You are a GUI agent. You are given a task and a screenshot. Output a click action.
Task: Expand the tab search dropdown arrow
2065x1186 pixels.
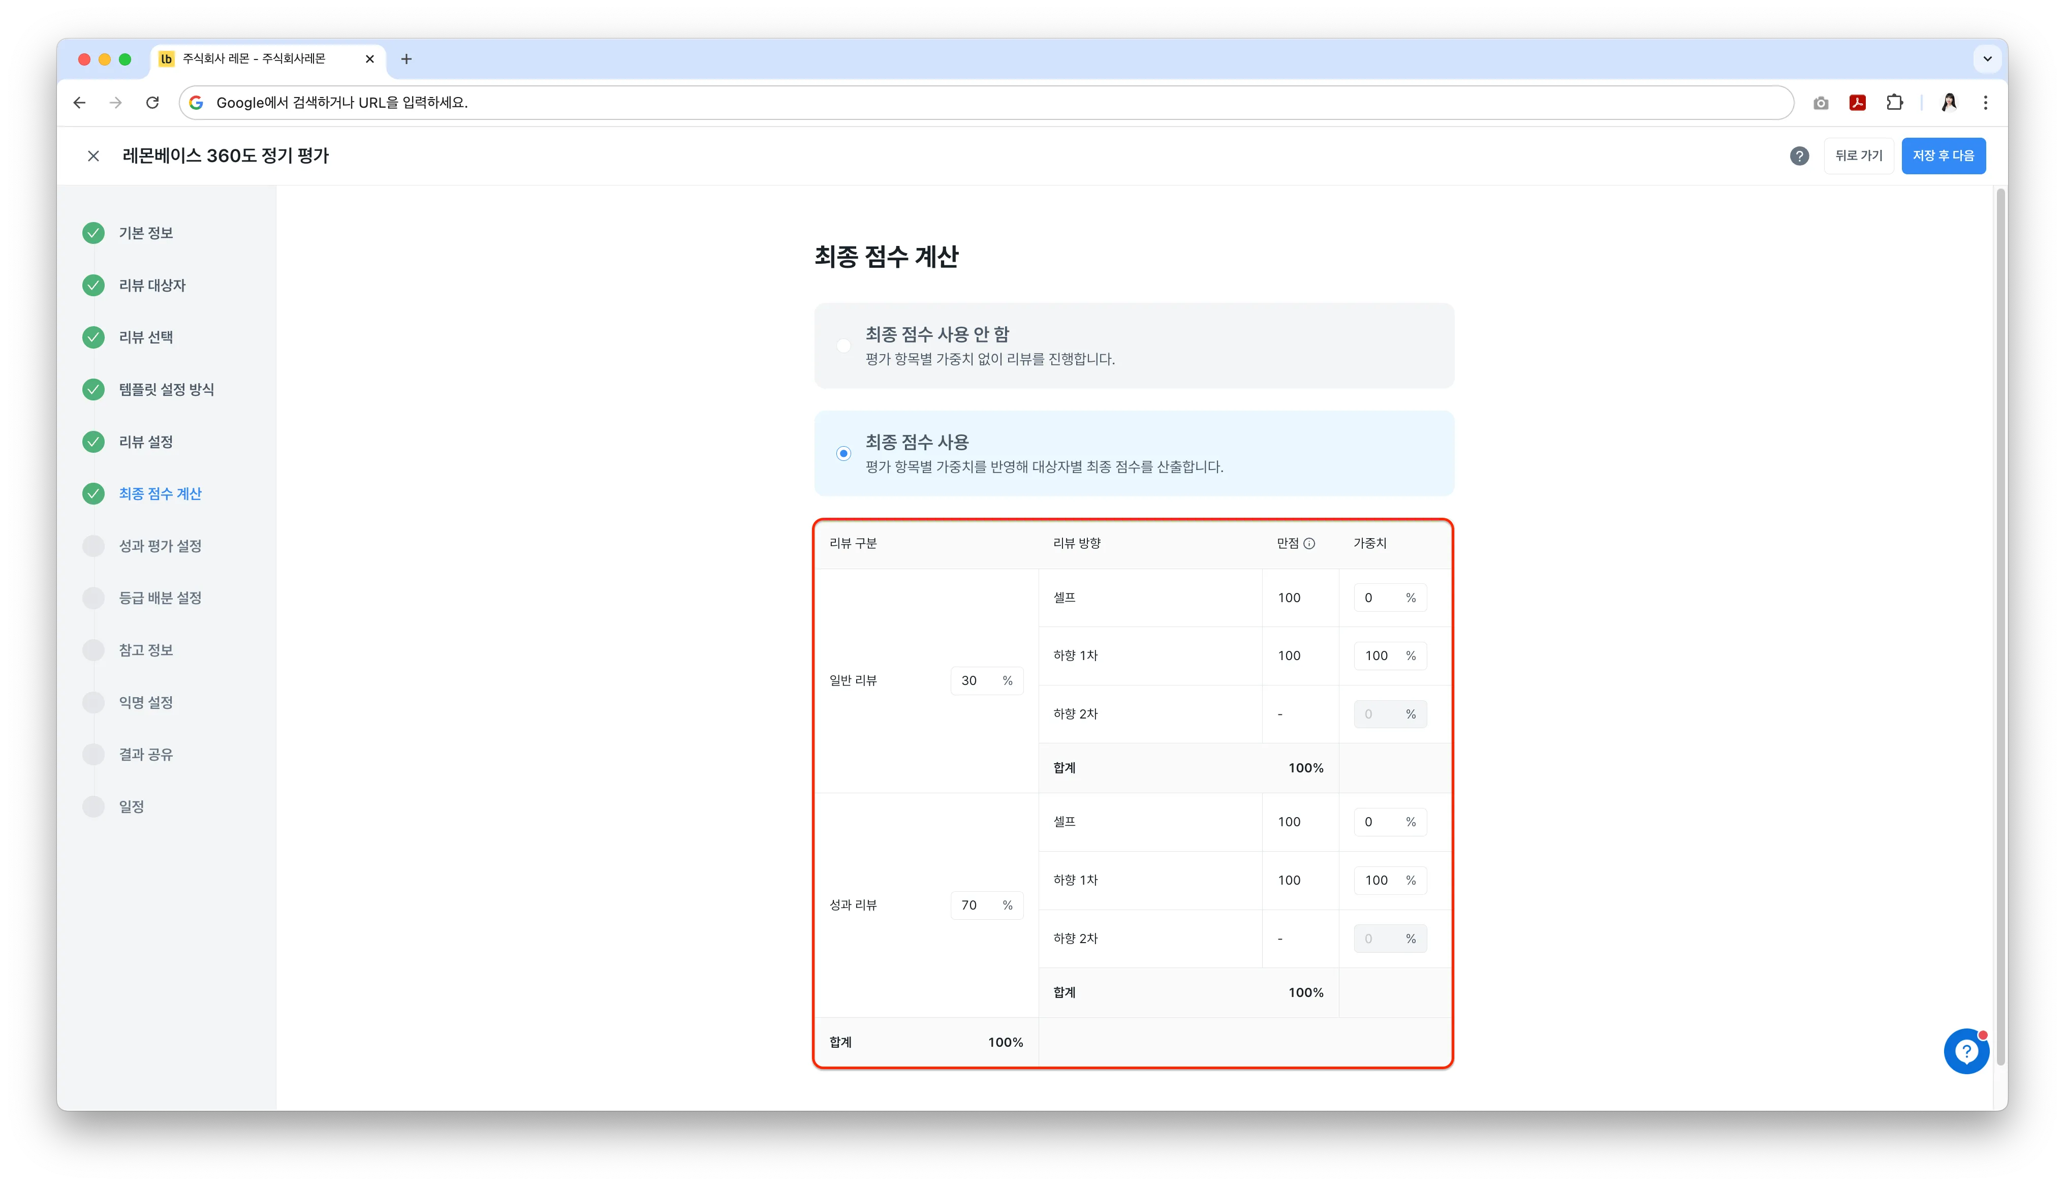click(x=1987, y=58)
